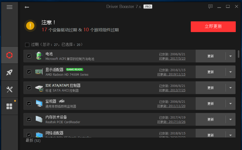The width and height of the screenshot is (242, 150).
Task: Click the IDE ATA/ATAPI controller drive icon
Action: 39,88
